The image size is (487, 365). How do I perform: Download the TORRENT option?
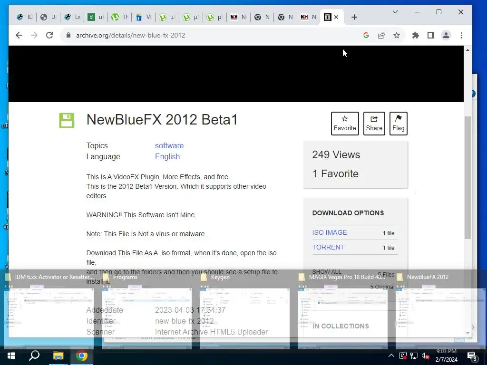point(328,247)
